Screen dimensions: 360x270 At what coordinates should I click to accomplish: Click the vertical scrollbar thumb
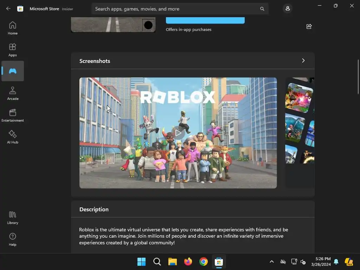(358, 77)
